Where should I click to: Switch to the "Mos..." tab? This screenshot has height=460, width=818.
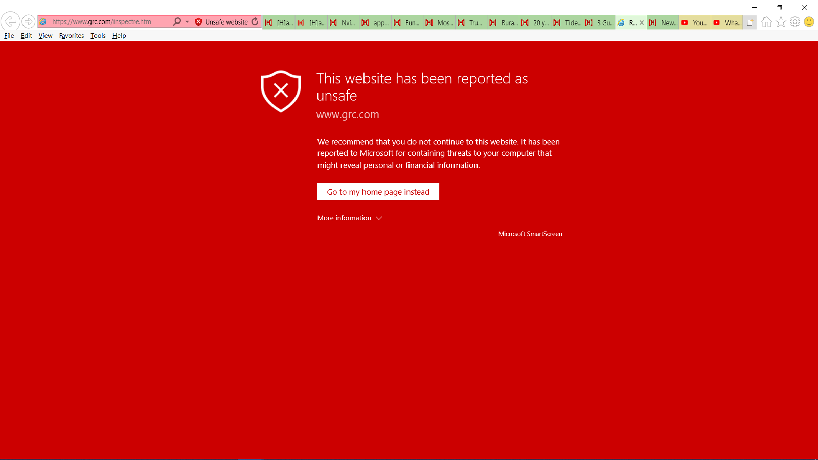439,22
